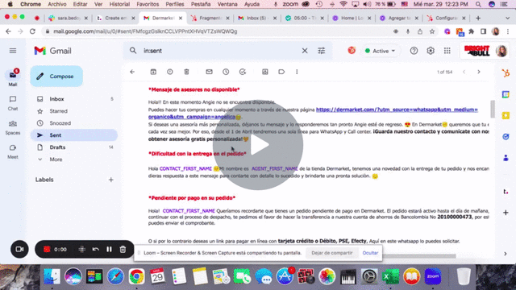Open the Active status dropdown
Viewport: 516px width, 290px height.
point(381,51)
